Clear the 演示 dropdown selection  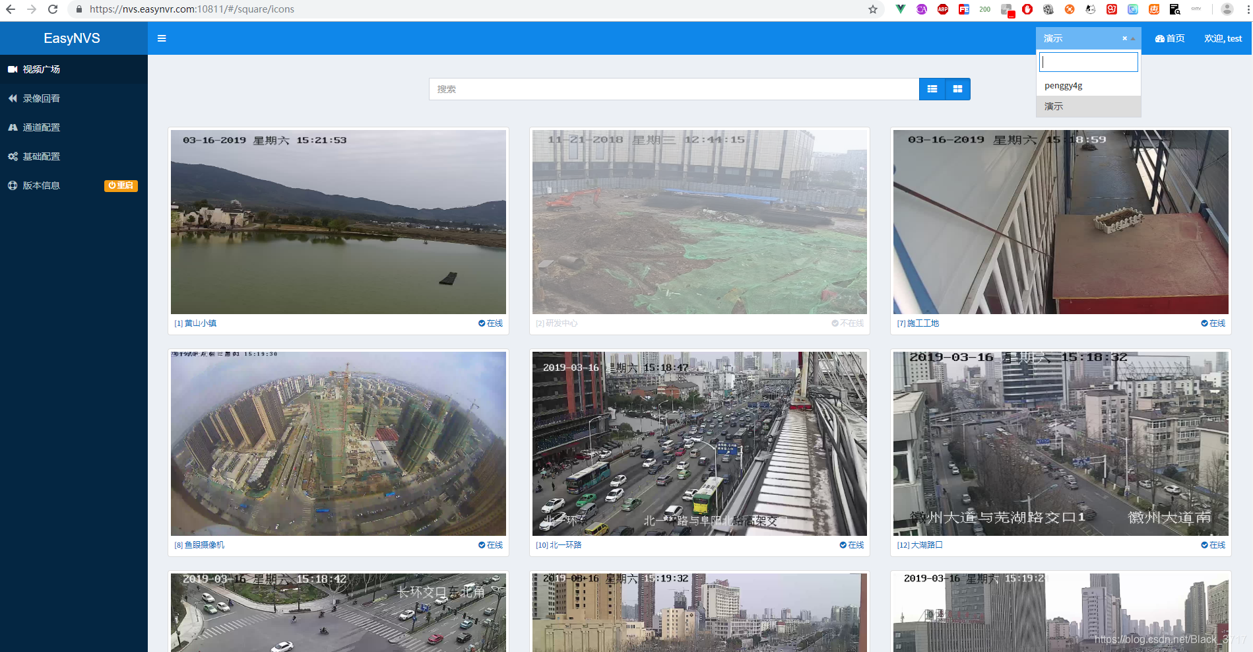[1124, 38]
